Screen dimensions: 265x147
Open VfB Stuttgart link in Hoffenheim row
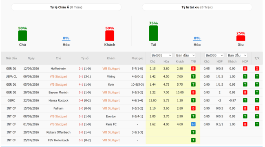(111, 69)
